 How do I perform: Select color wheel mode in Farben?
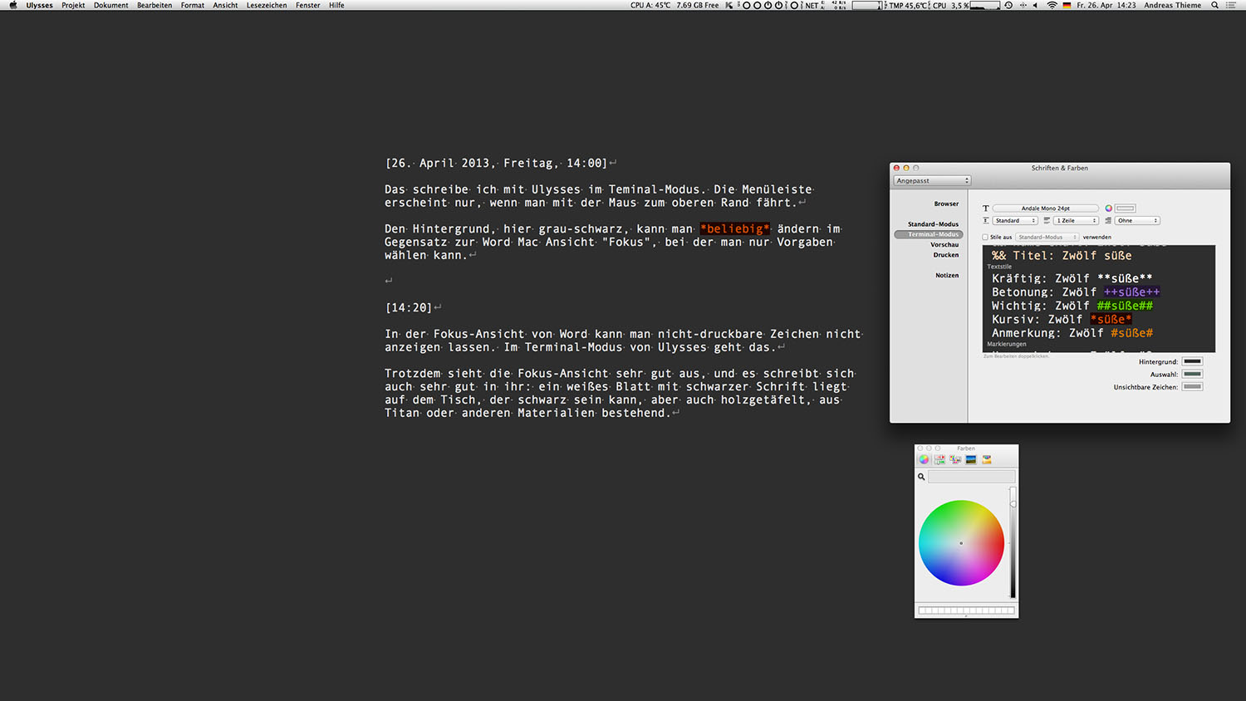924,459
